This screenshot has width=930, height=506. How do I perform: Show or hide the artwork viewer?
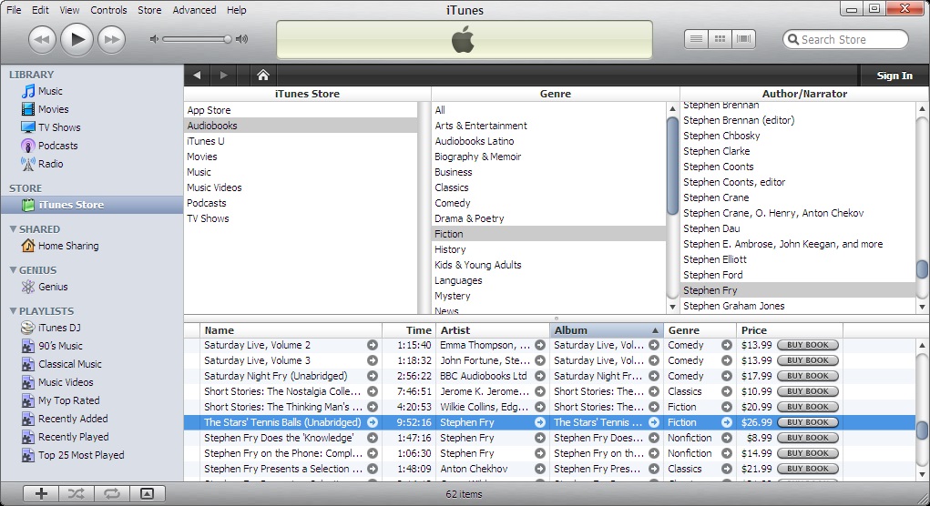point(147,493)
